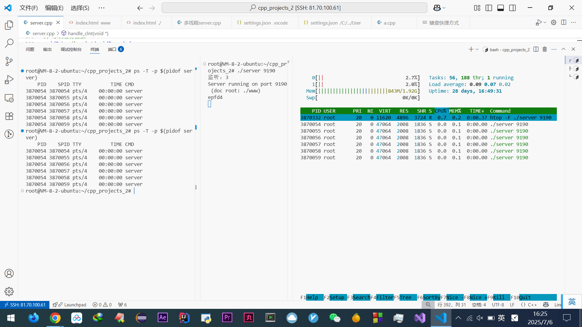This screenshot has width=582, height=327.
Task: Open the Explorer view in activity bar
Action: [9, 25]
